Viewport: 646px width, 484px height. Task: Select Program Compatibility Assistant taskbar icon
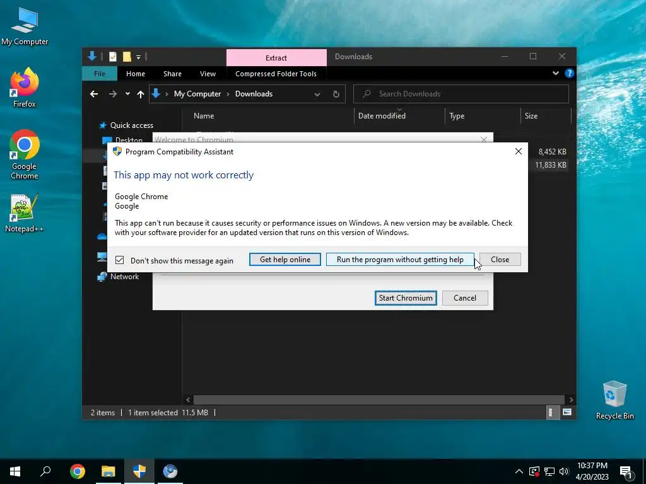pos(139,471)
